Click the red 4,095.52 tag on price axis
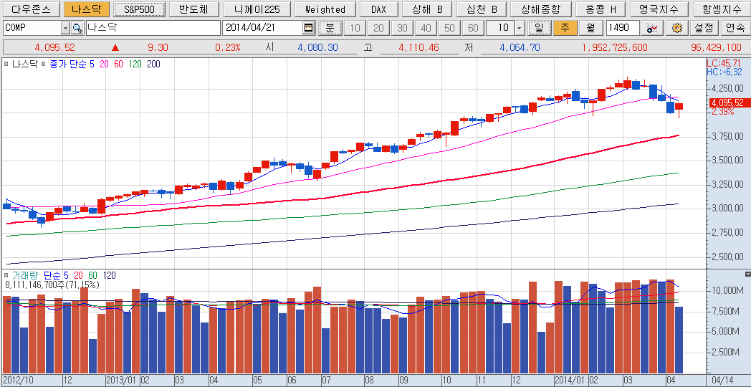 pos(728,102)
